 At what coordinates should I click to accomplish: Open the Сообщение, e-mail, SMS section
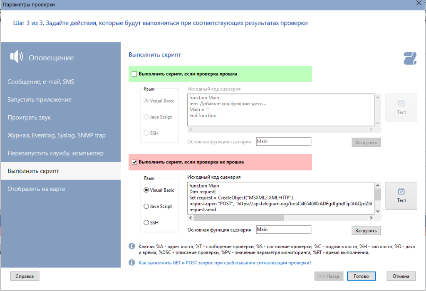[x=41, y=82]
